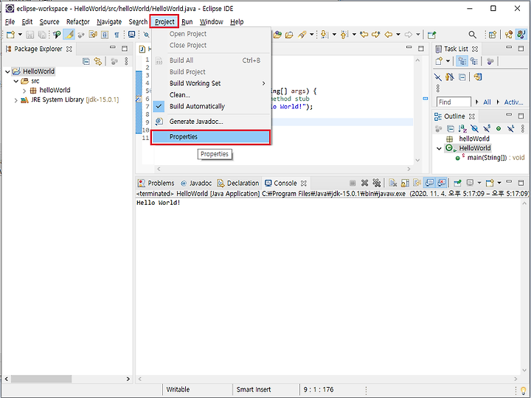Click Remove All Terminated Launches in Console
531x398 pixels.
(x=377, y=183)
